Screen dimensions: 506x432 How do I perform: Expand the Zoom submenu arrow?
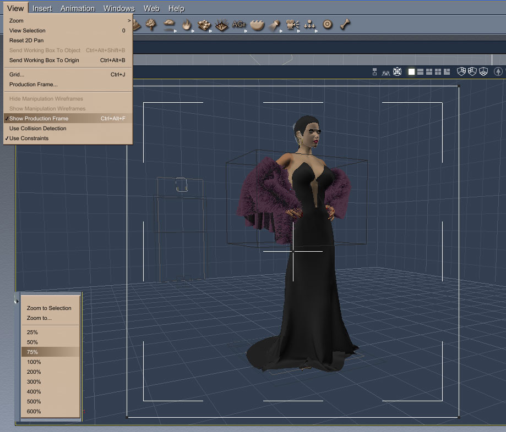coord(129,21)
